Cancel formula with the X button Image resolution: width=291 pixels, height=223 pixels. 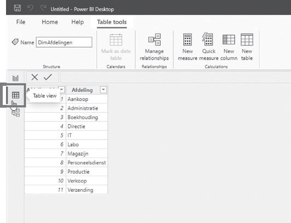34,77
